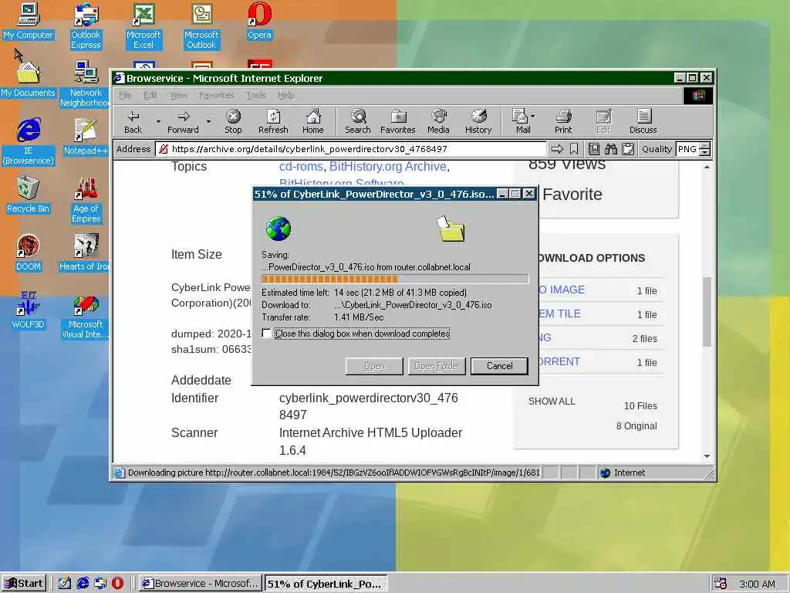
Task: Open the Edit menu
Action: coord(150,95)
